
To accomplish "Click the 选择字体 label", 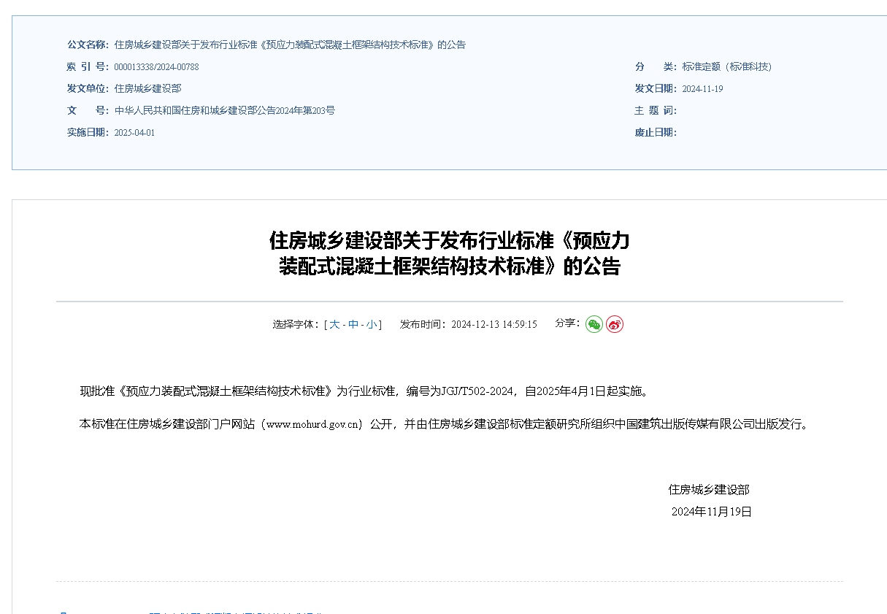I will (297, 324).
